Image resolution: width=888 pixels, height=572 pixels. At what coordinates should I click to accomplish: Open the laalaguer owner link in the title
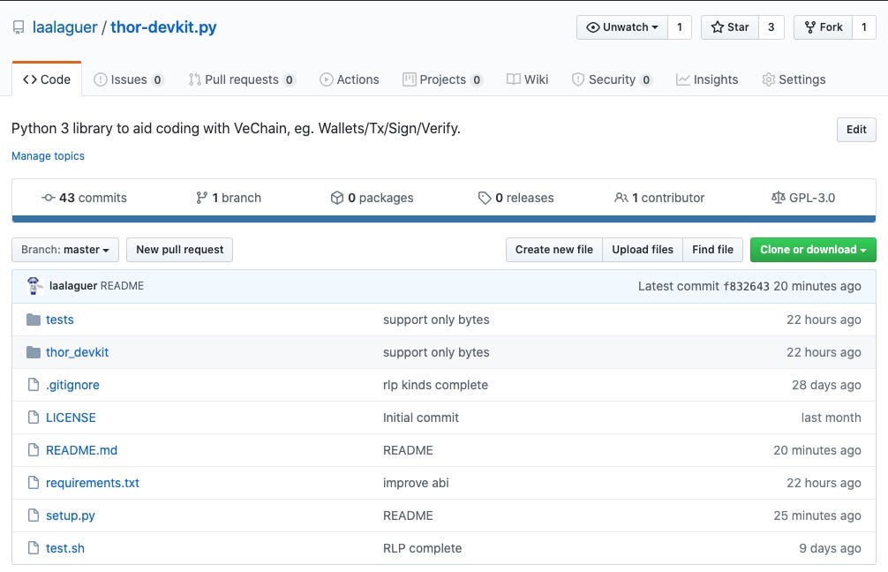[x=64, y=27]
